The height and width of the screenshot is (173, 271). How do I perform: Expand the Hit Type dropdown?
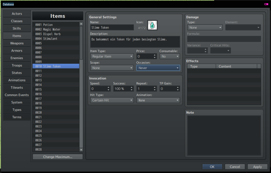[x=112, y=100]
